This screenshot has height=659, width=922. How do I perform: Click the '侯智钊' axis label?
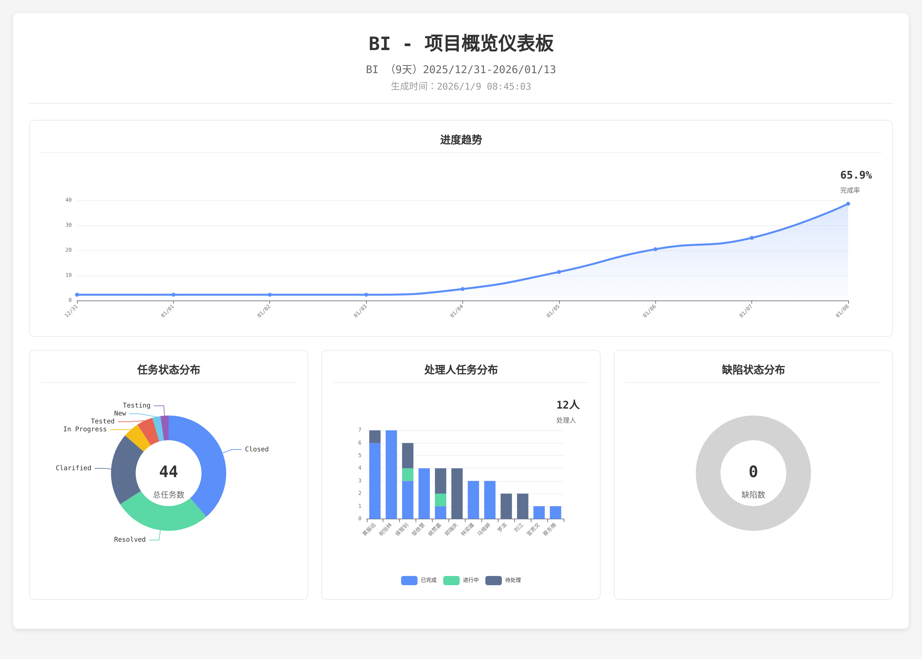pos(402,530)
